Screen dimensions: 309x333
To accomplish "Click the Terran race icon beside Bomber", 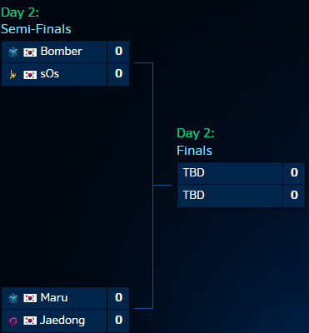I will coord(13,52).
